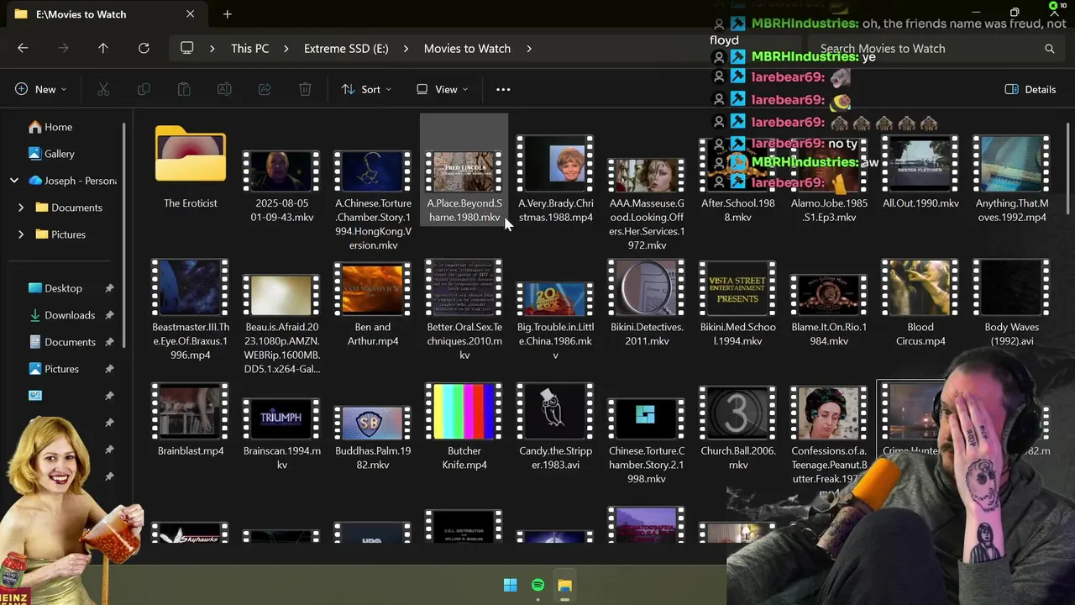Click the Paste clipboard icon
The height and width of the screenshot is (605, 1075).
[184, 89]
